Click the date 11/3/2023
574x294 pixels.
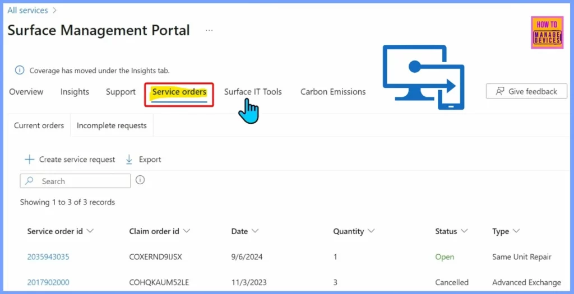(x=249, y=282)
